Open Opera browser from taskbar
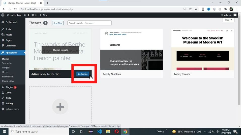 tap(116, 131)
